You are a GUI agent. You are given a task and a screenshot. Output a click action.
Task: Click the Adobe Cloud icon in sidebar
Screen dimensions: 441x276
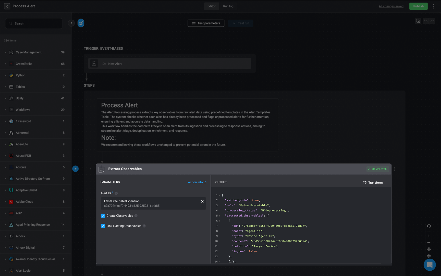[x=11, y=202]
